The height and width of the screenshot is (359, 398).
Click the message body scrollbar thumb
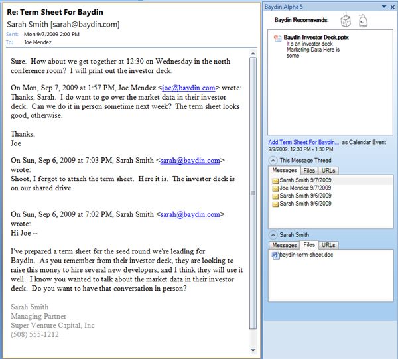pyautogui.click(x=253, y=193)
